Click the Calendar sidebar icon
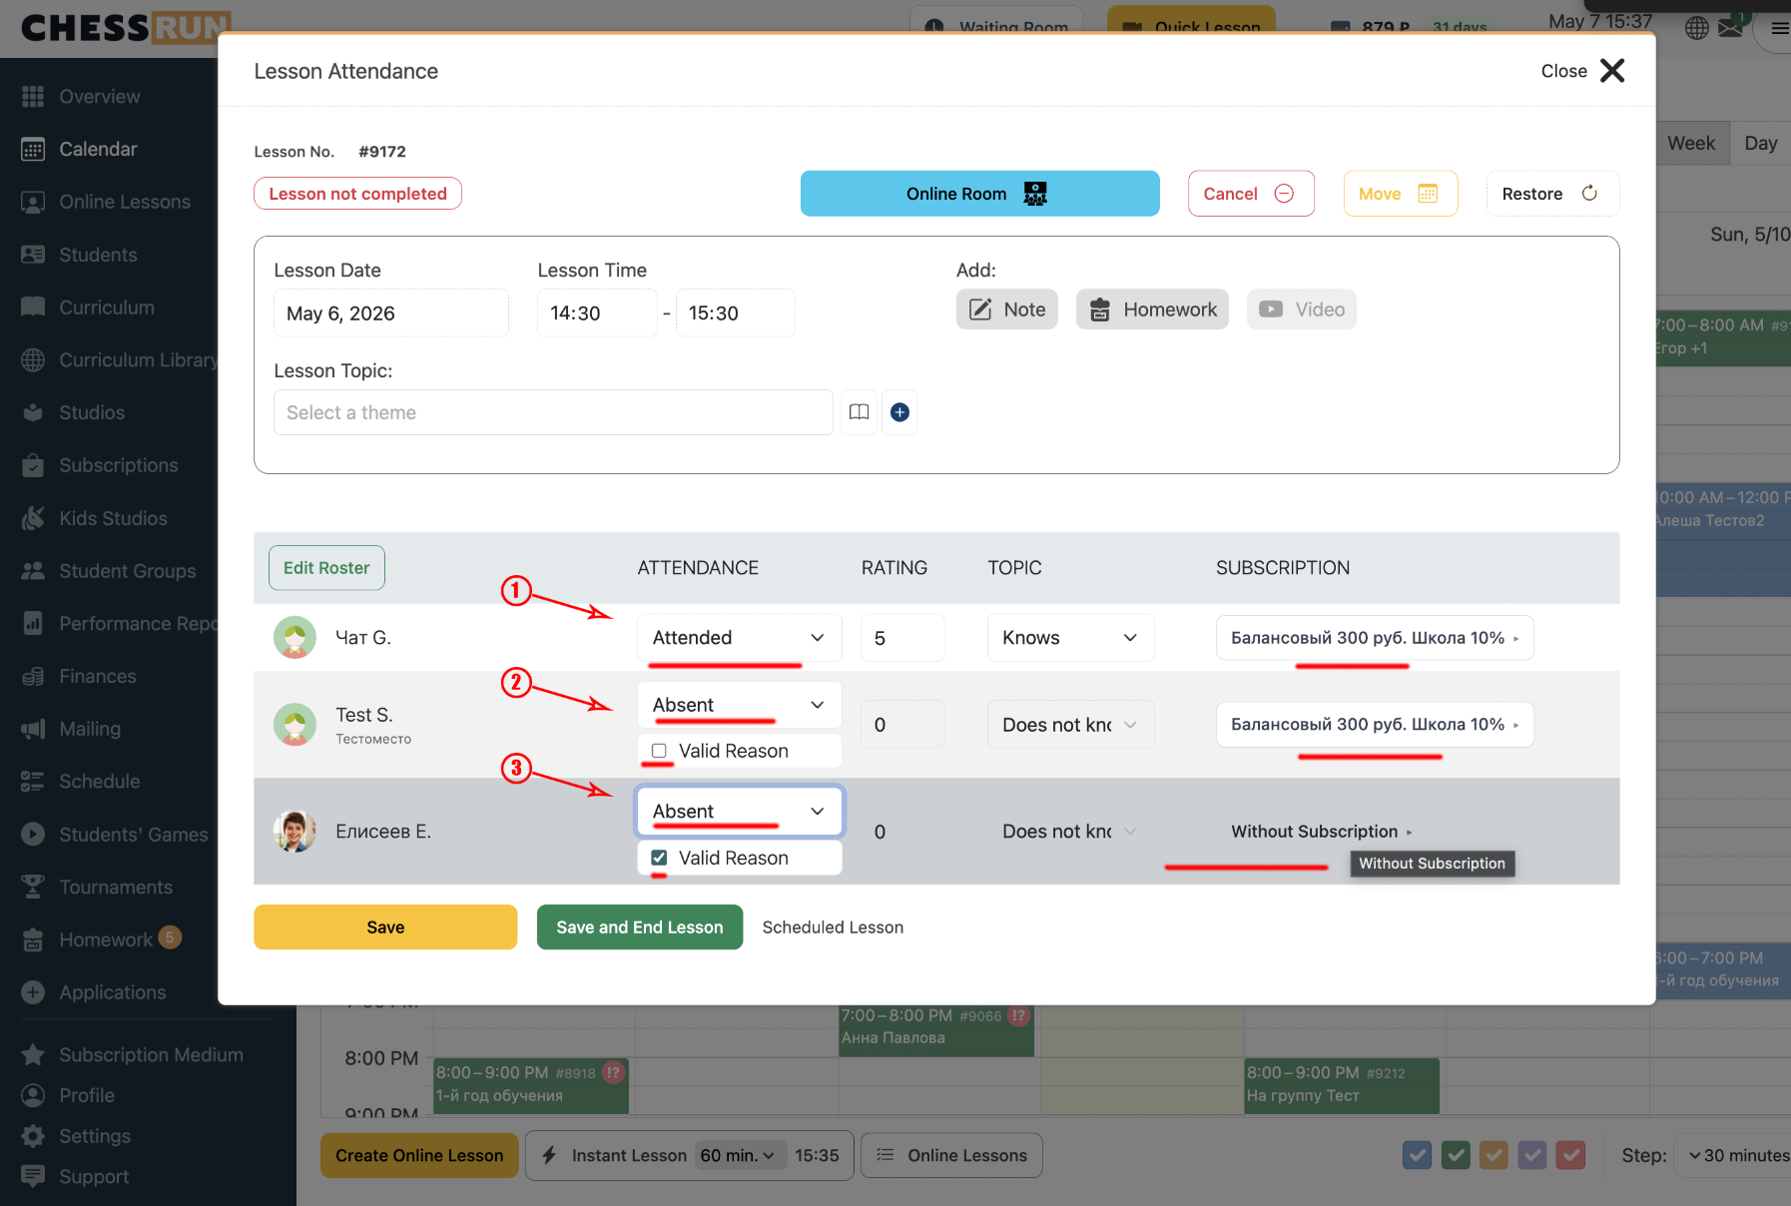 pos(33,150)
